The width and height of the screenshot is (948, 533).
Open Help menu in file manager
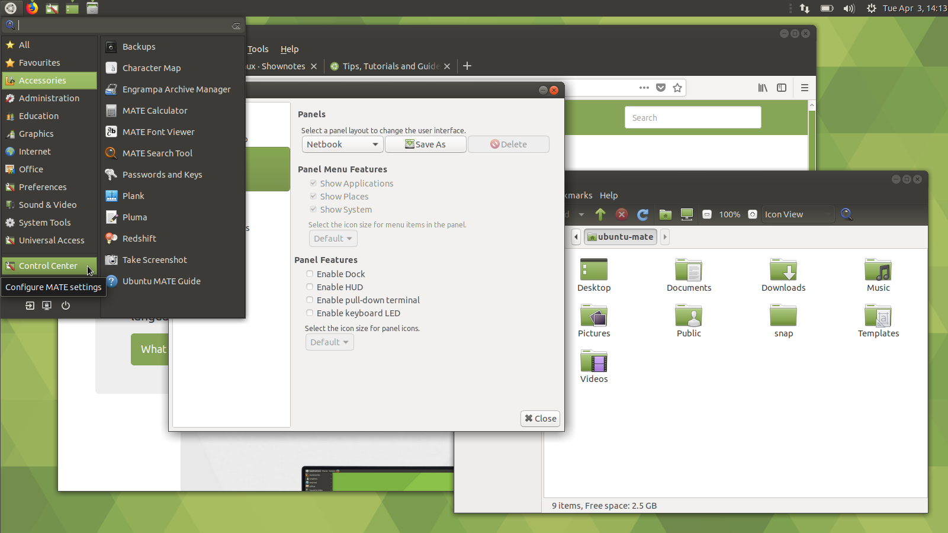609,195
